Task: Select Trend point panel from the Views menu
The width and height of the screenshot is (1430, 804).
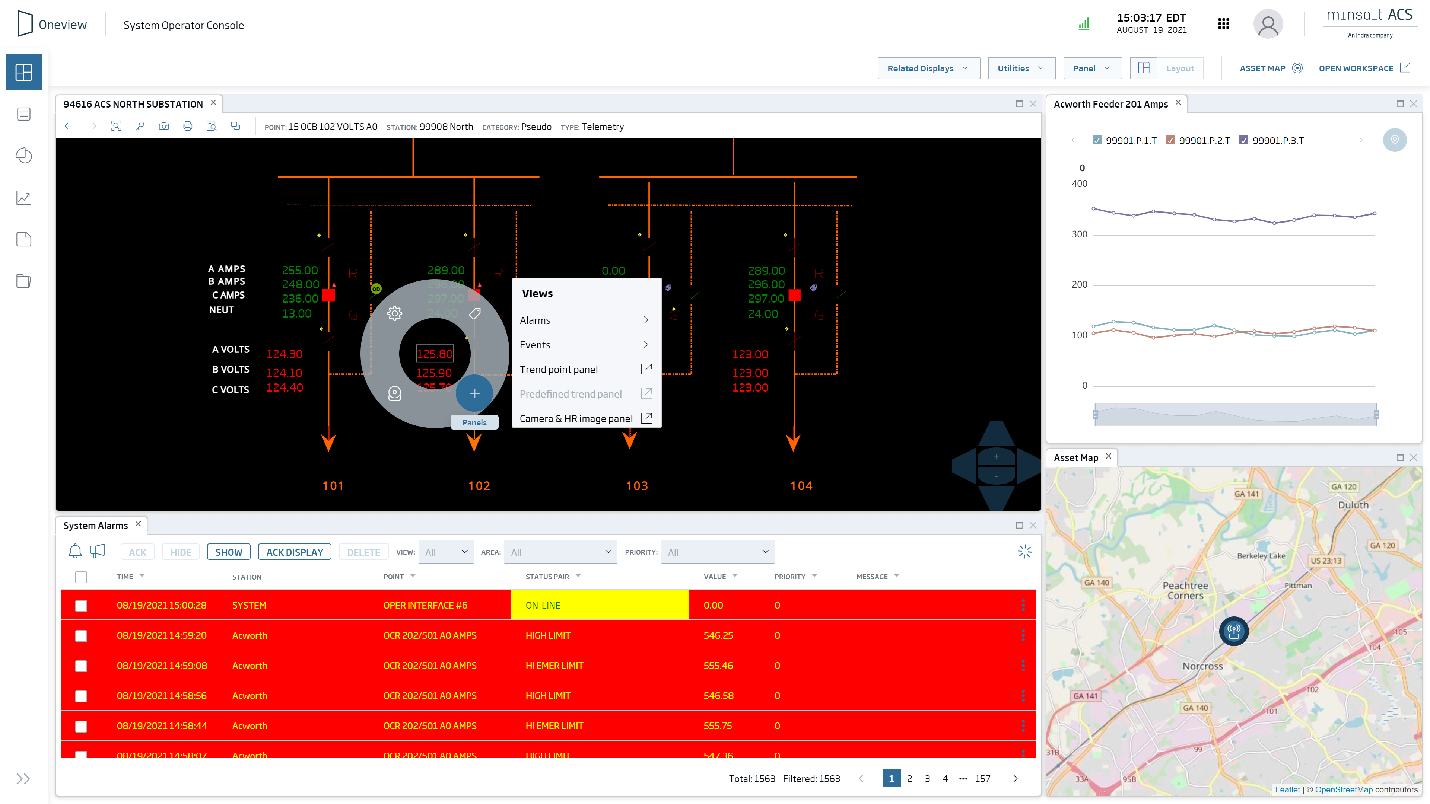Action: (x=559, y=369)
